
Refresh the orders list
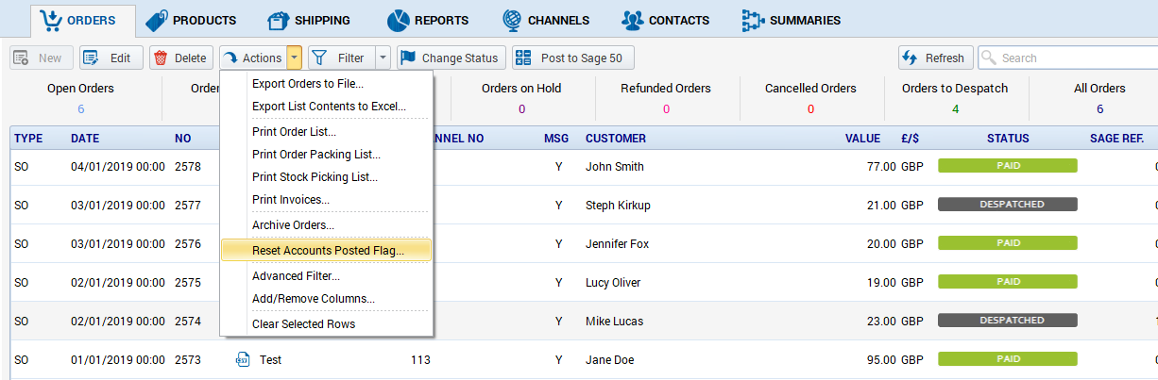coord(934,58)
